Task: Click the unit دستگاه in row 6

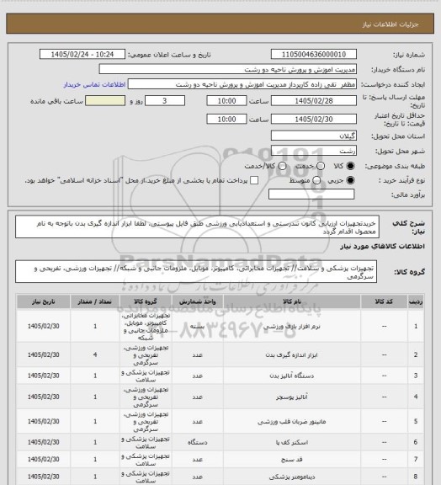Action: (197, 443)
